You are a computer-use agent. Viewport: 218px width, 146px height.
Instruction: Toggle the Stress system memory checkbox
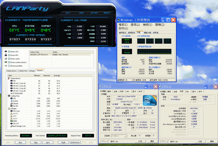point(9,62)
